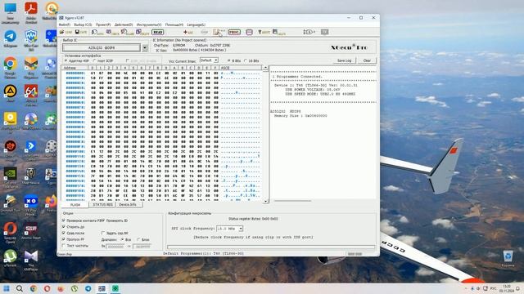Click the red plus Add toolbar icon
524x294 pixels.
[188, 32]
